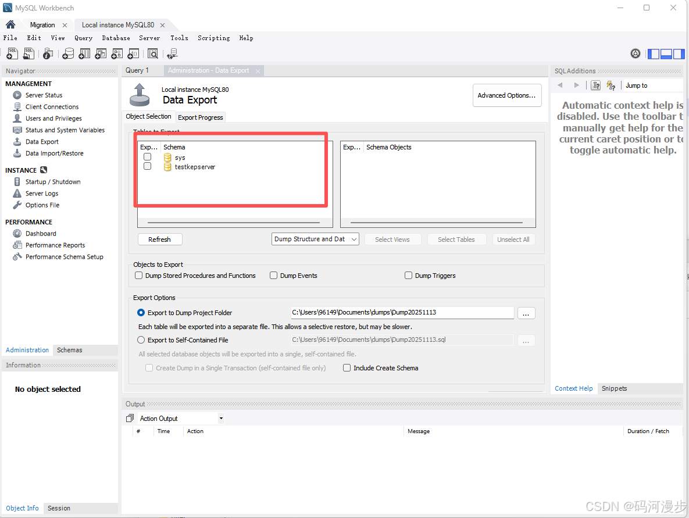
Task: Open the Query menu
Action: [x=84, y=38]
